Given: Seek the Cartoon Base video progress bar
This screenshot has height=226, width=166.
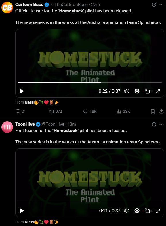Looking at the screenshot, I should (x=90, y=83).
